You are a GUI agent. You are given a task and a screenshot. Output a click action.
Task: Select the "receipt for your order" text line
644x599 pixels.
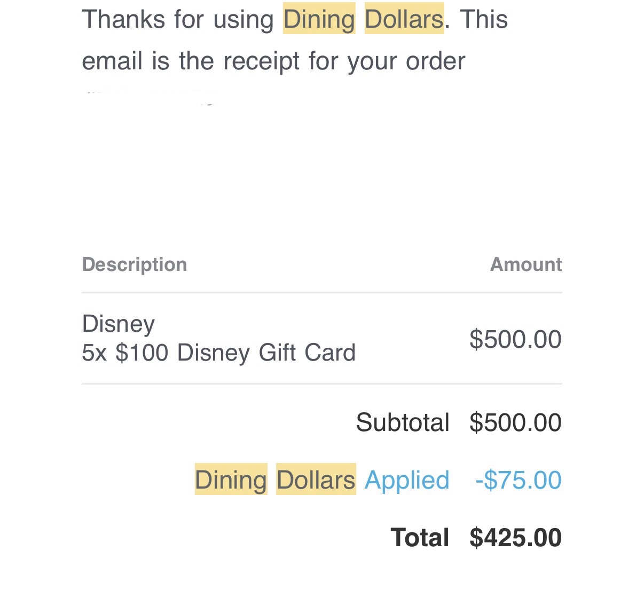[x=344, y=61]
